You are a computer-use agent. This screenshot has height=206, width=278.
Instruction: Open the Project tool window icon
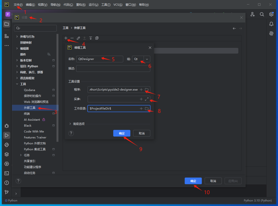pyautogui.click(x=7, y=24)
